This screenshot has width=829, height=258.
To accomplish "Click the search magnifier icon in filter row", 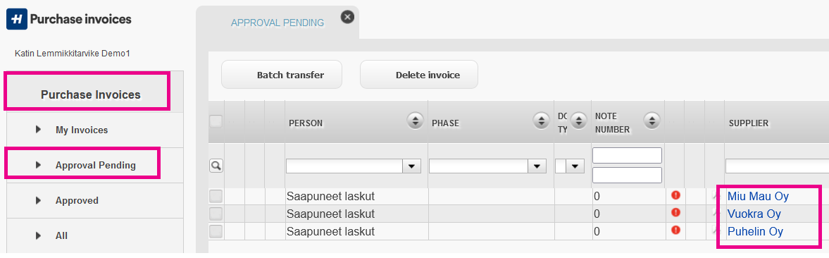I will [x=216, y=166].
